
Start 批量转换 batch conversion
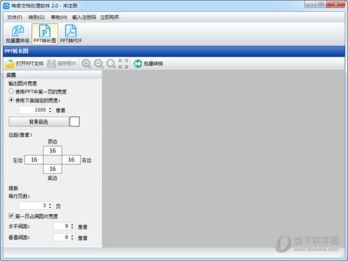point(148,64)
